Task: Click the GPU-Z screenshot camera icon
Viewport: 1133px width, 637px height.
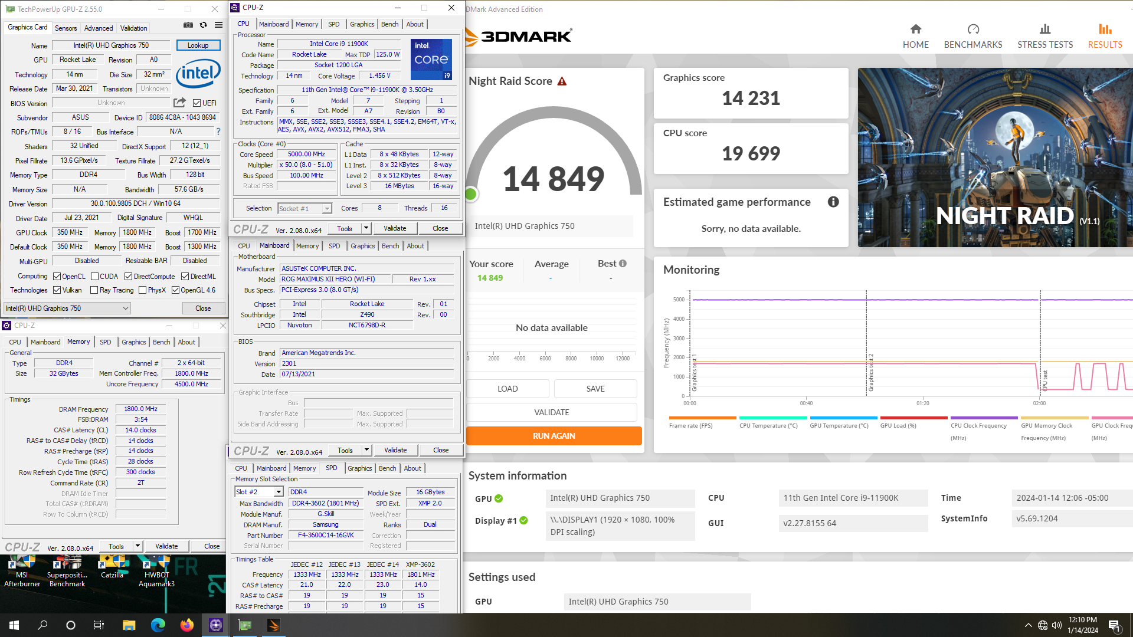Action: pos(188,25)
